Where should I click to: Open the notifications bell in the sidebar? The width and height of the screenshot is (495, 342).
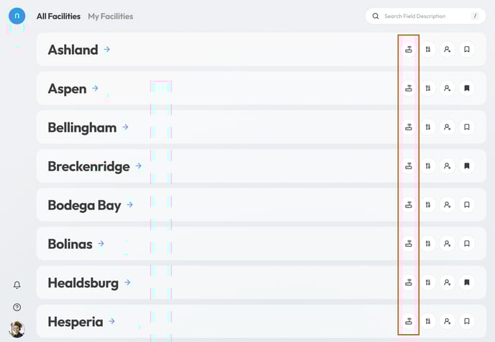coord(17,285)
